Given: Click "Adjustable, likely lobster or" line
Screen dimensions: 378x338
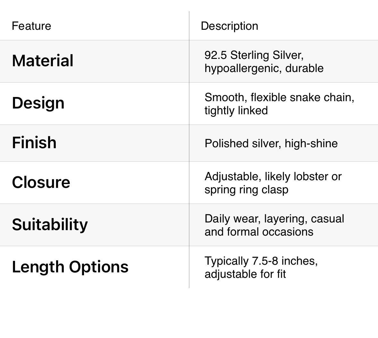Looking at the screenshot, I should tap(273, 176).
